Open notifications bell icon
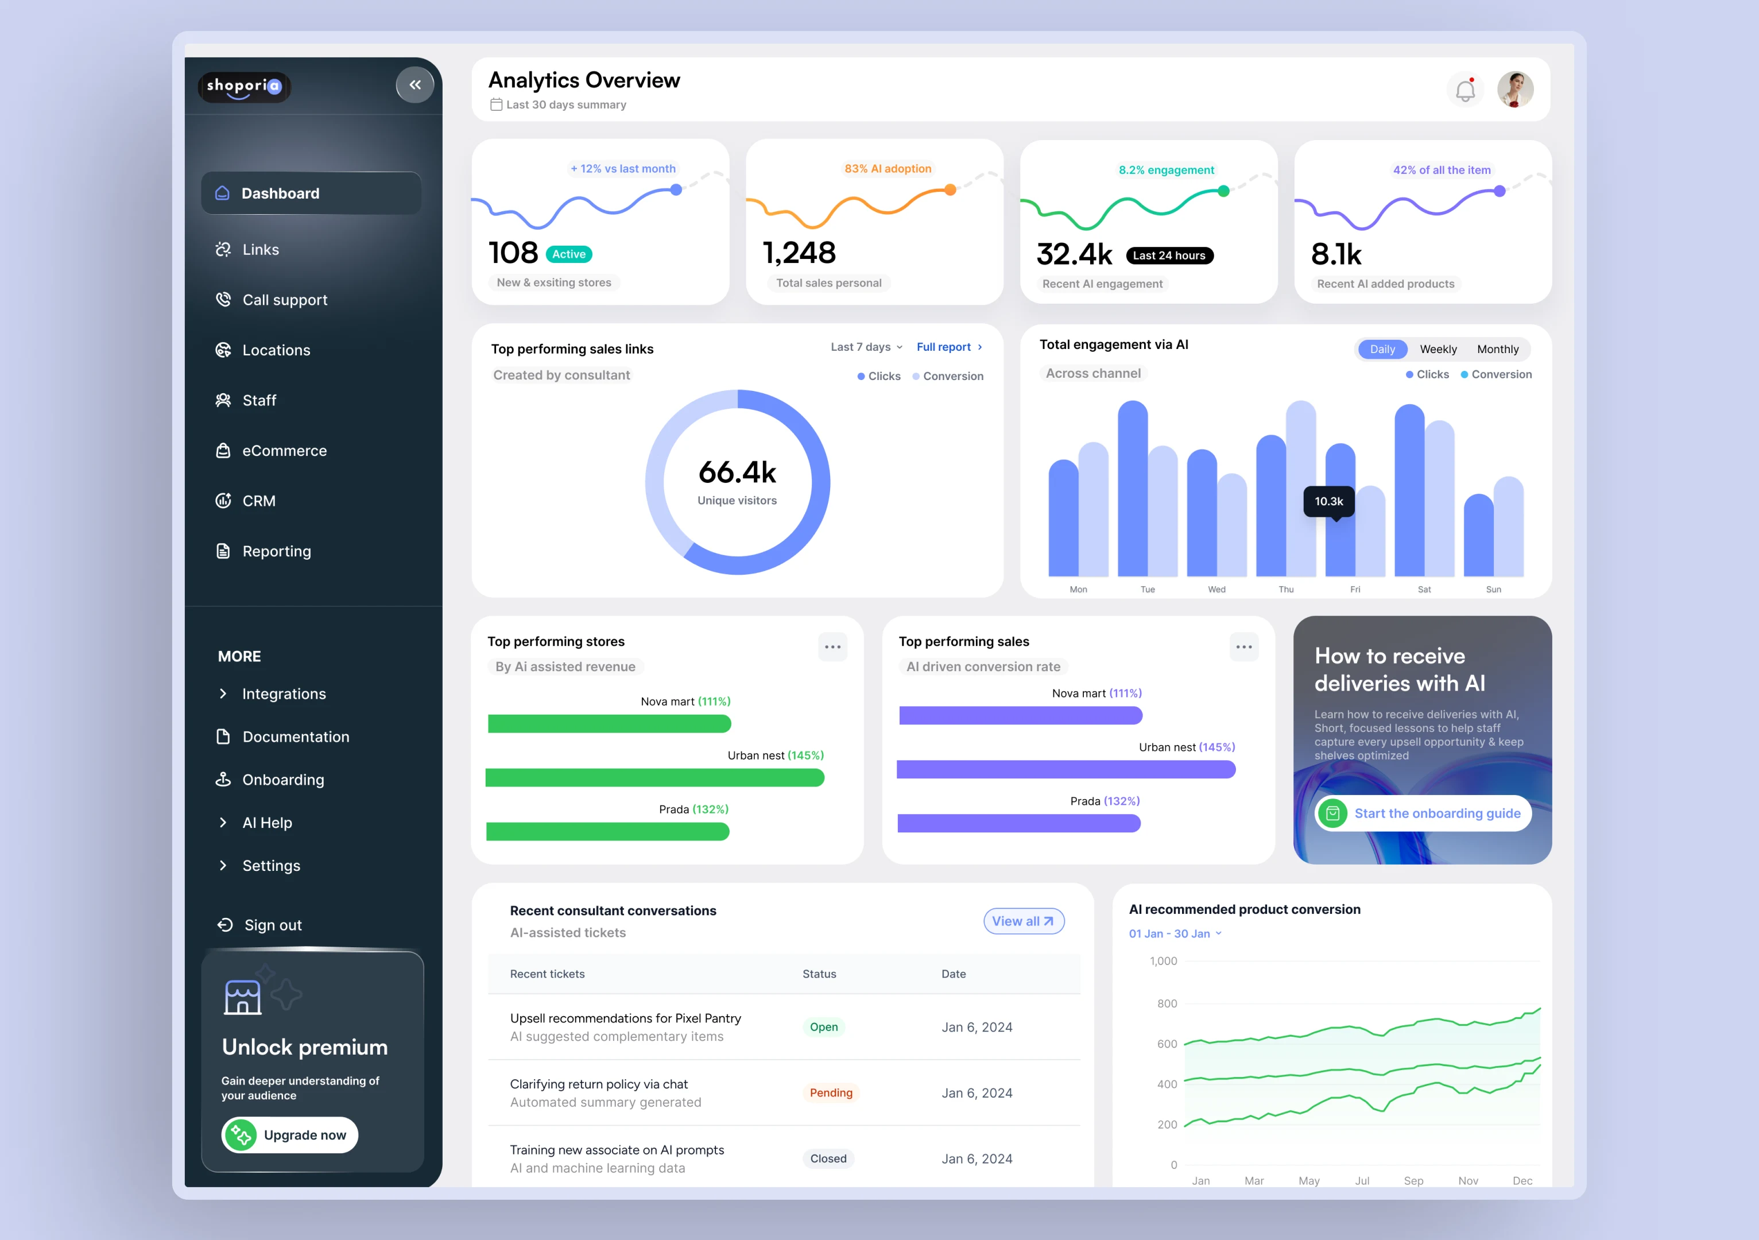Image resolution: width=1759 pixels, height=1240 pixels. point(1465,90)
